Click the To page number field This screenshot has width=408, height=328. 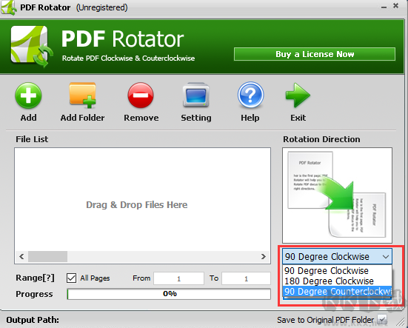pos(246,278)
